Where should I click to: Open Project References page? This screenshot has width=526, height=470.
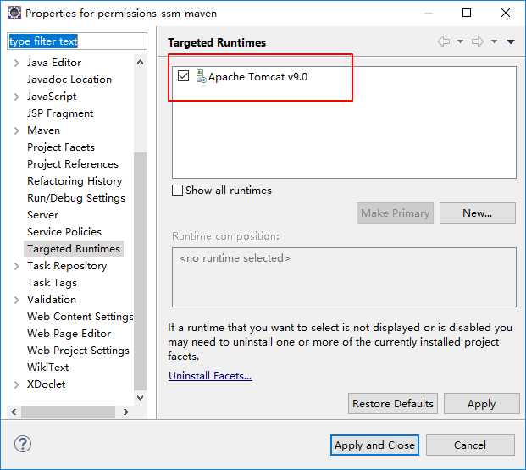(73, 164)
